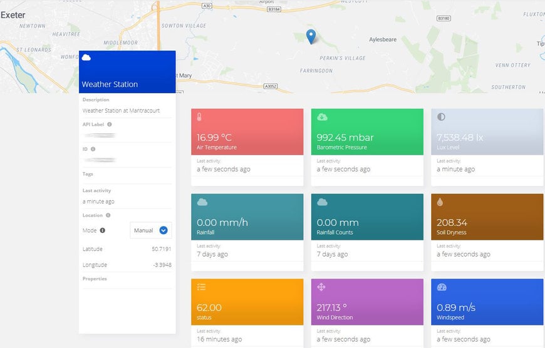Click the blue chevron in the Mode selector

pos(163,230)
